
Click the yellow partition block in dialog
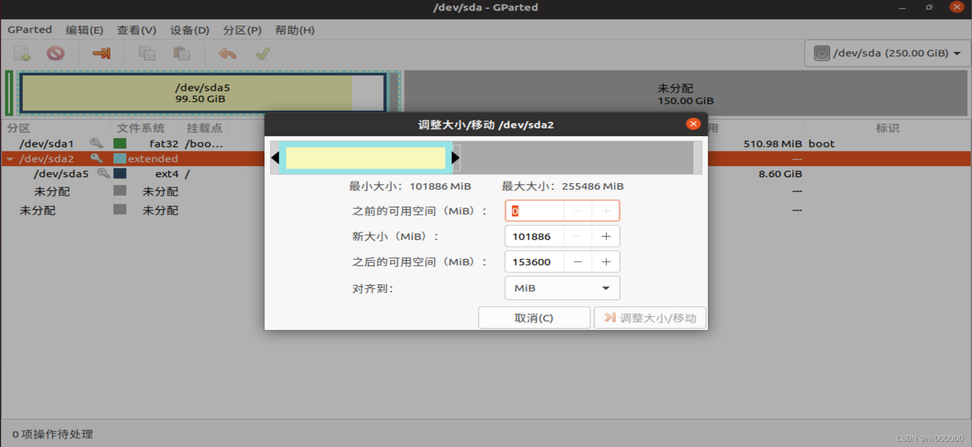pyautogui.click(x=366, y=158)
